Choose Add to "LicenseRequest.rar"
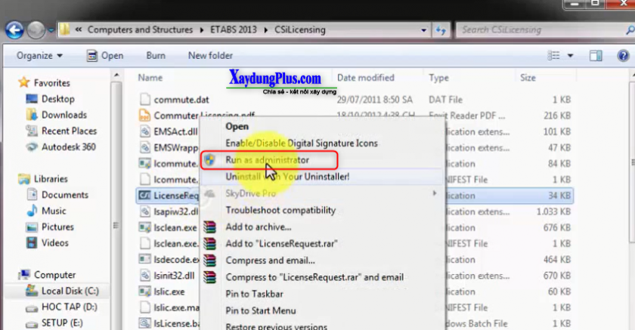This screenshot has height=330, width=635. pos(281,244)
